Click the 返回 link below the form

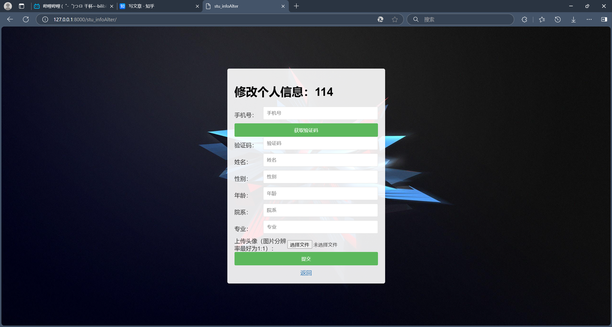coord(306,272)
